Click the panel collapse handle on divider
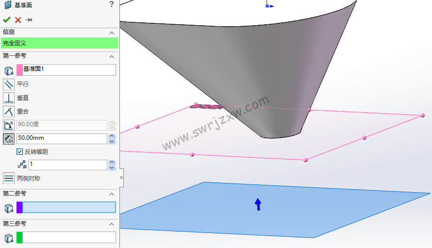This screenshot has height=248, width=432. [121, 178]
